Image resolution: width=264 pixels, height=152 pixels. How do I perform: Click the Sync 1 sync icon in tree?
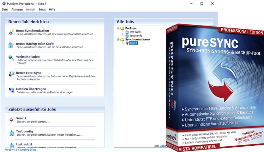coord(127,43)
